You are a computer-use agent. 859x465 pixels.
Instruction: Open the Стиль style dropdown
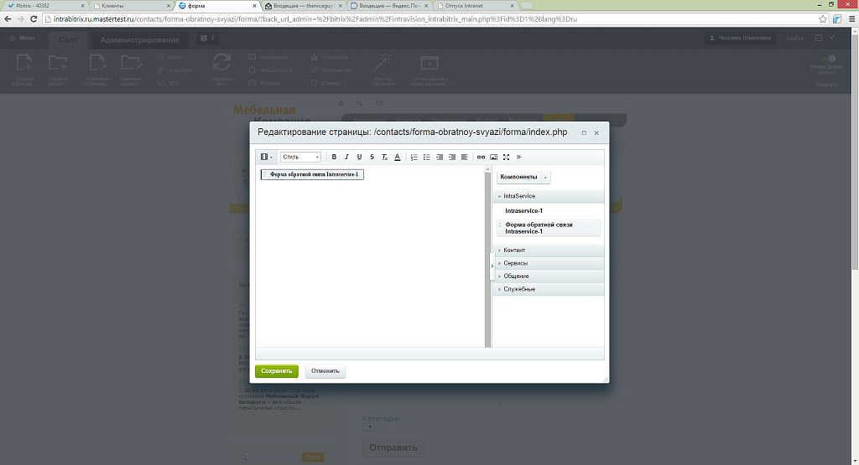tap(300, 157)
